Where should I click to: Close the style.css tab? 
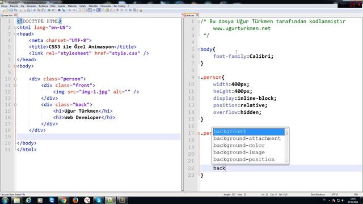[x=197, y=15]
